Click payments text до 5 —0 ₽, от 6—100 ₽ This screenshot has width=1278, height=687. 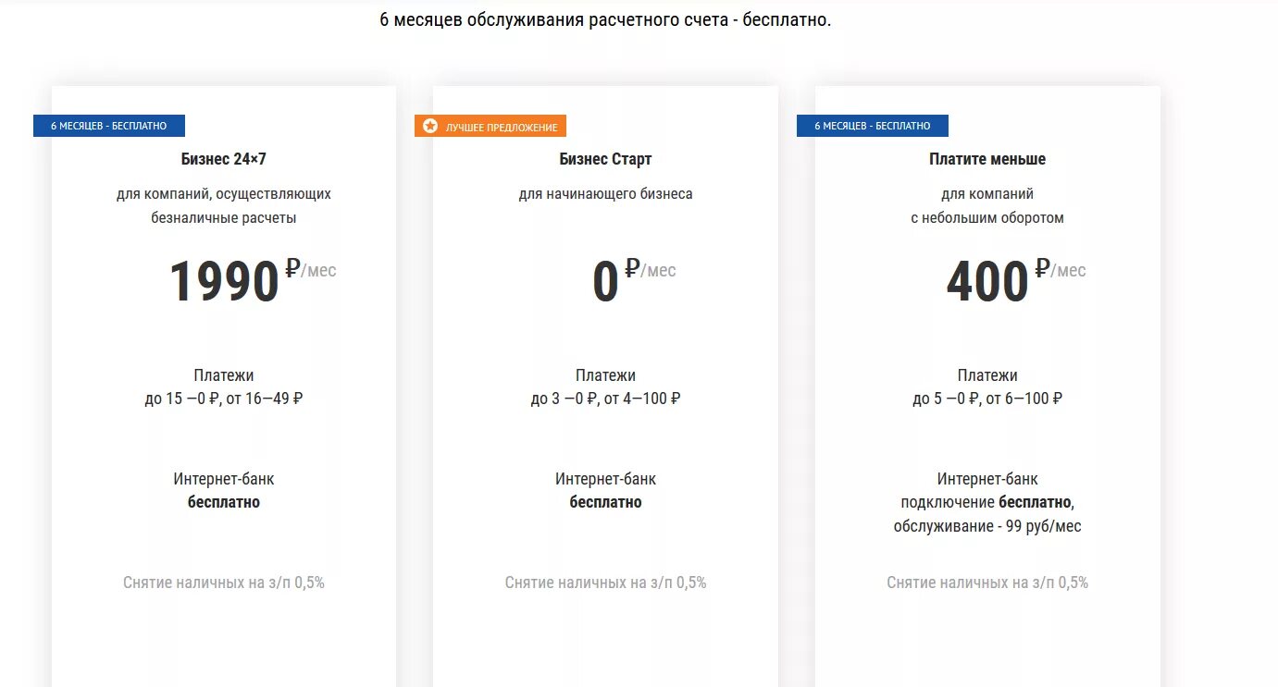tap(987, 399)
